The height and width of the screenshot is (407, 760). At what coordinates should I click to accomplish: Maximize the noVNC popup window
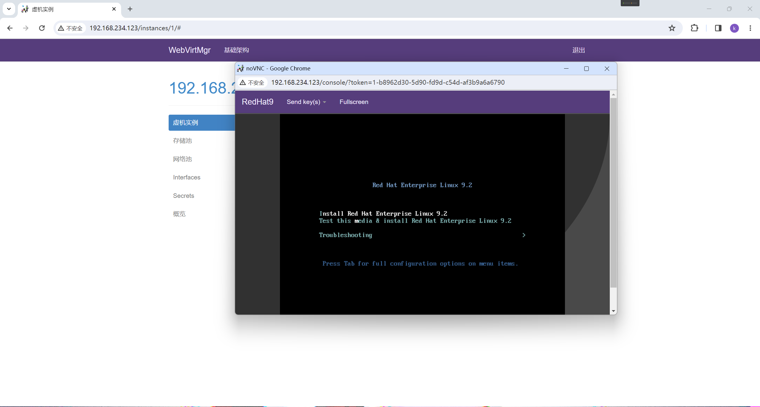pos(586,69)
